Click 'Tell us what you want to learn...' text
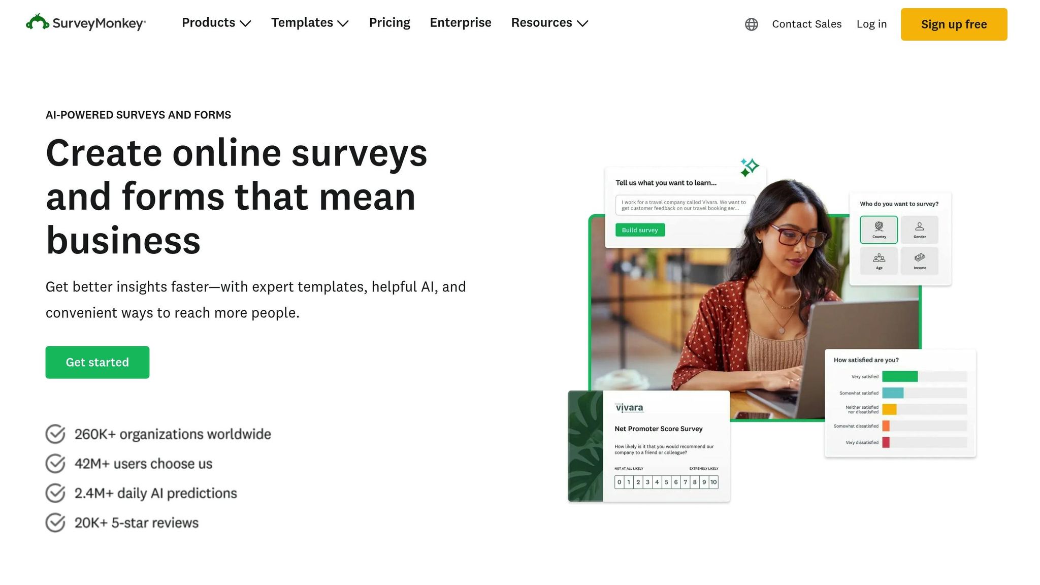Image resolution: width=1040 pixels, height=585 pixels. coord(666,183)
